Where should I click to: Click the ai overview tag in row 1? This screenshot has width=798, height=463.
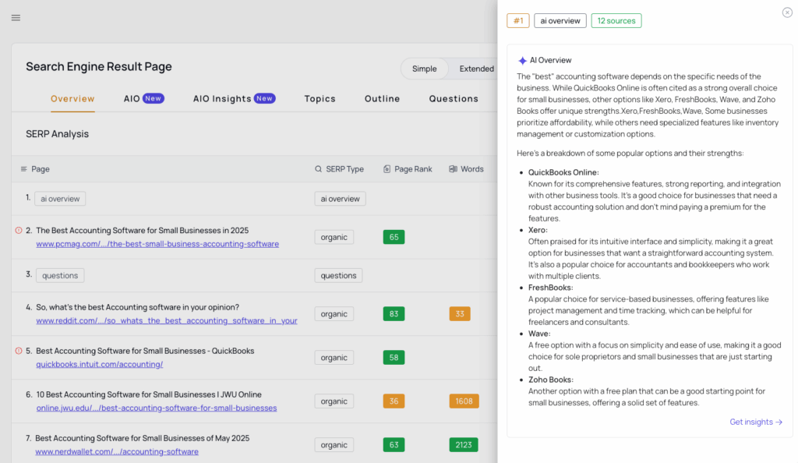coord(60,199)
